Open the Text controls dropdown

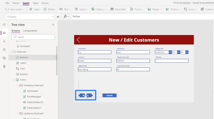pyautogui.click(x=65, y=9)
